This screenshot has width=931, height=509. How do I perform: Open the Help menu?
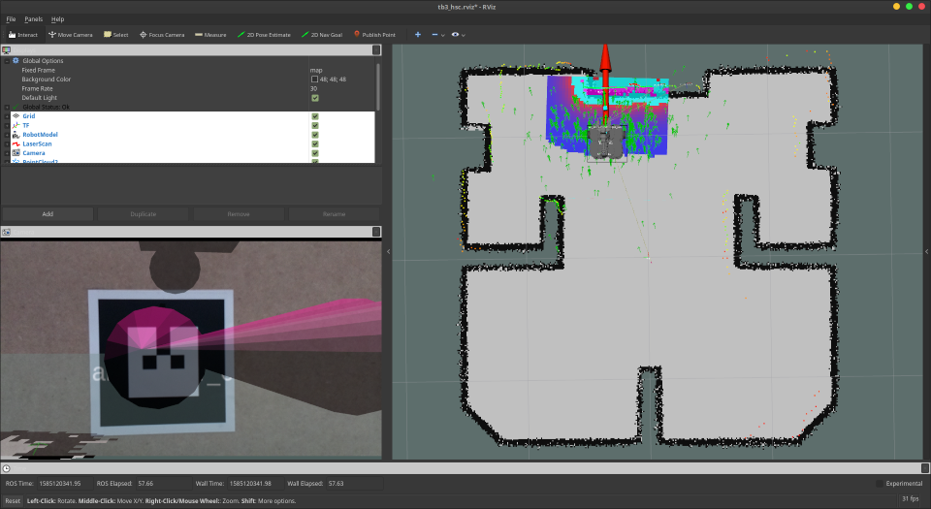(57, 19)
